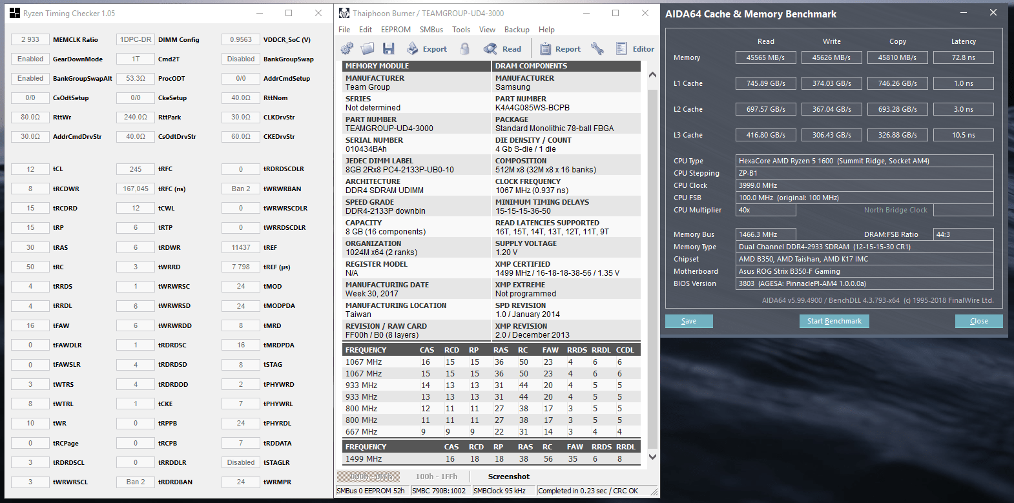Screen dimensions: 1014x503
Task: Click the Export toolbar button
Action: pyautogui.click(x=427, y=48)
